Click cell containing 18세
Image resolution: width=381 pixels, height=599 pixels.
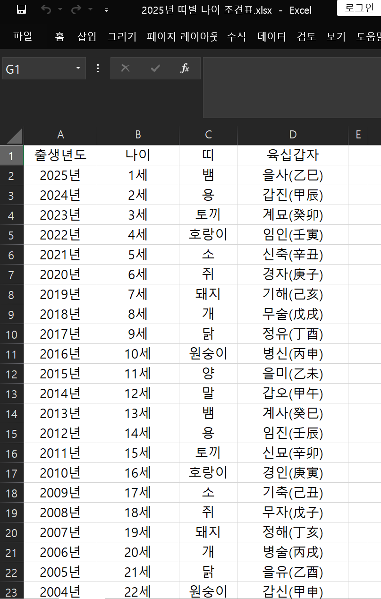point(138,513)
